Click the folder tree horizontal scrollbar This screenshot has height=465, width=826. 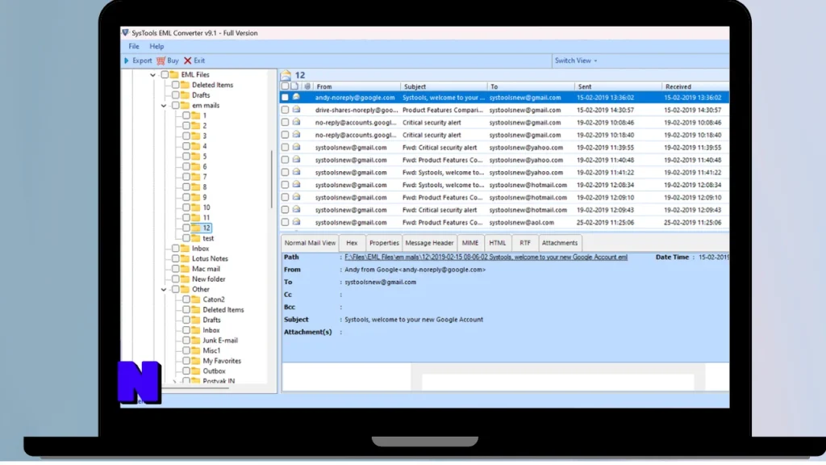click(195, 388)
